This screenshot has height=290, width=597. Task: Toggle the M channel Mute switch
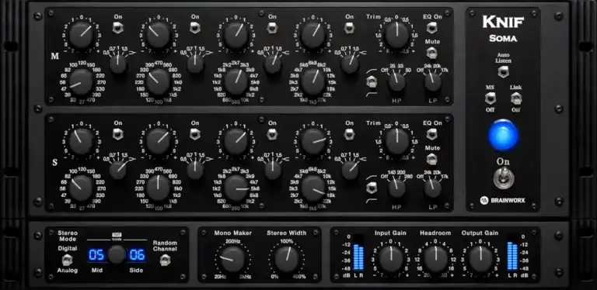click(x=431, y=53)
